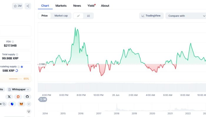Click the info icon beside FDV
The image size is (206, 117).
(x=13, y=42)
